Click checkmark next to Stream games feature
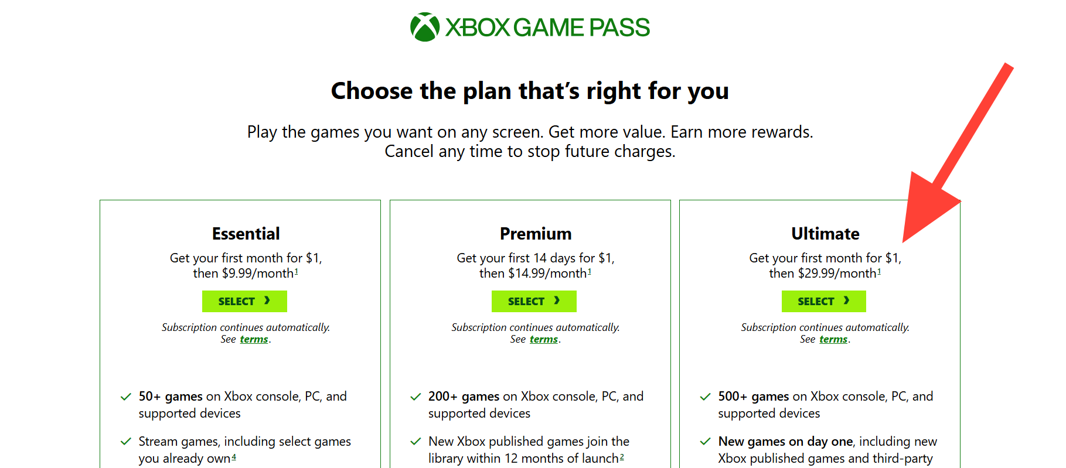 [x=125, y=442]
